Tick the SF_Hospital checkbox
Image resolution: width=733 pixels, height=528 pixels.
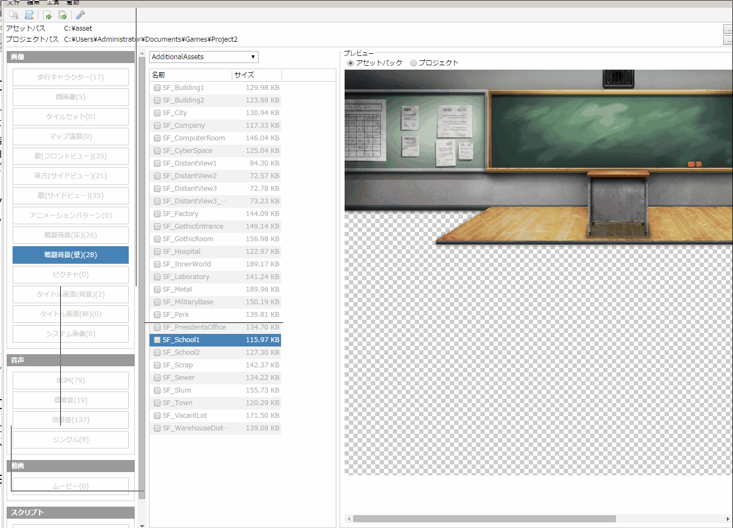click(157, 252)
